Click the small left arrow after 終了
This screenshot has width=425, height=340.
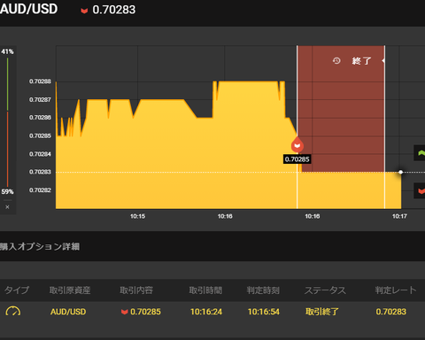(x=383, y=61)
